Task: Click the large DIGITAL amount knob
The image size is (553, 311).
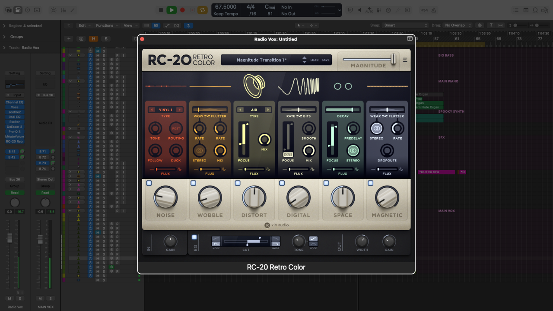Action: tap(299, 197)
